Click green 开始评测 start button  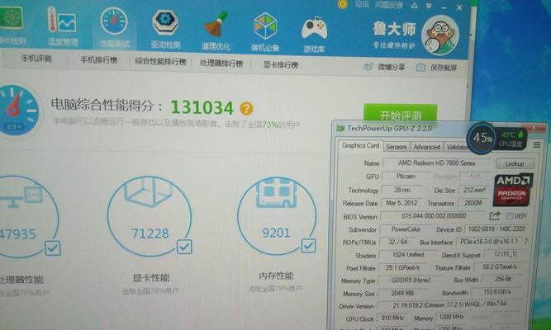(401, 113)
